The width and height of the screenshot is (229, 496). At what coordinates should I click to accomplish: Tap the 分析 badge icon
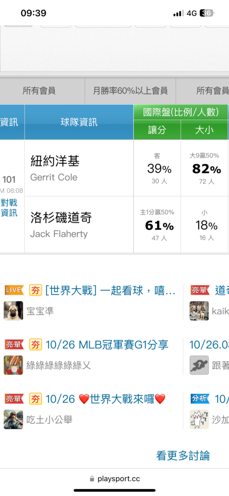(200, 399)
